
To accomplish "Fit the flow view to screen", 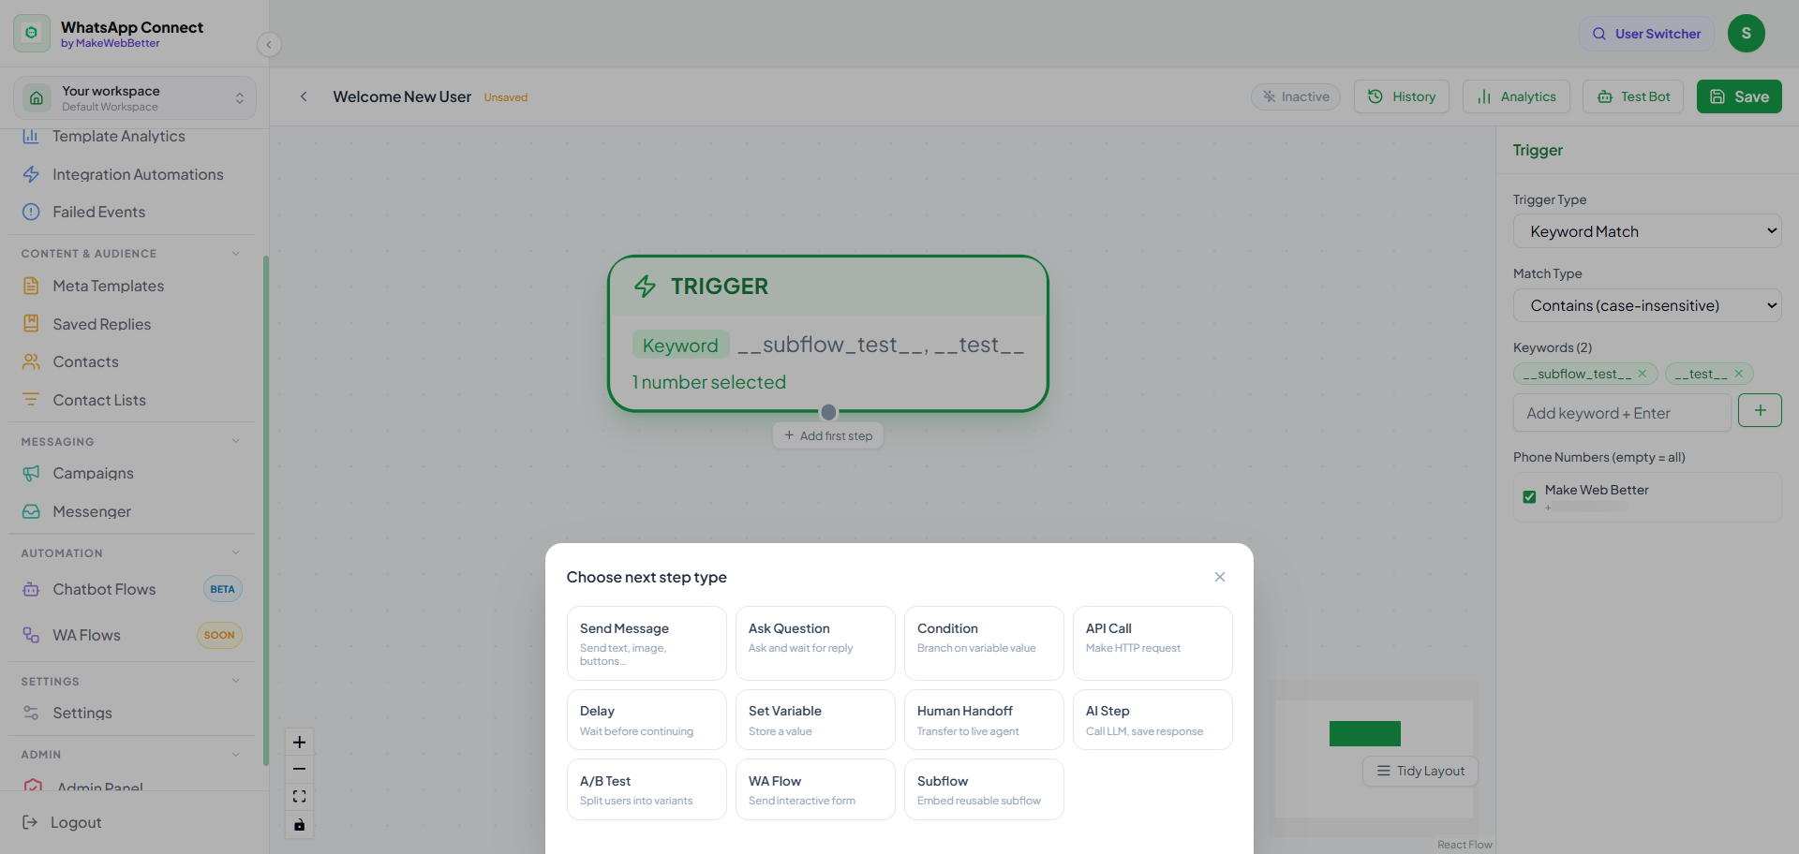I will pos(299,796).
